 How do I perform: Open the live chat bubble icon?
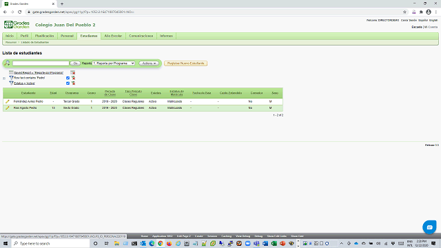coord(429,227)
